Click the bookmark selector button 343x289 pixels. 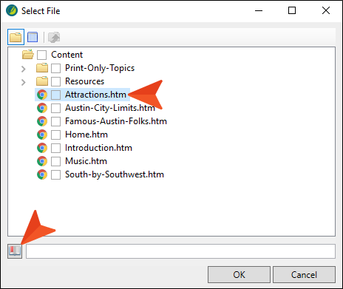pos(15,251)
